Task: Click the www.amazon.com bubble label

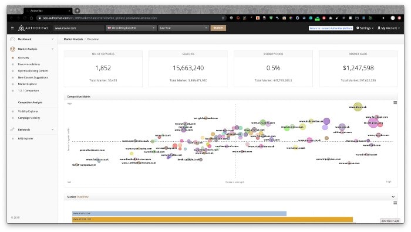Action: tap(349, 163)
